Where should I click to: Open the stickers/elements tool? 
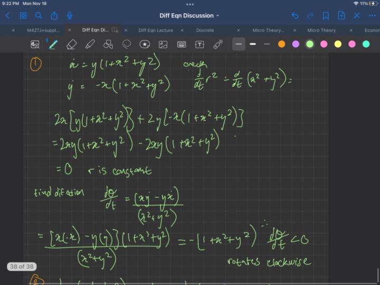(x=145, y=44)
